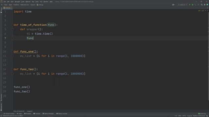Click 'func_one()' call on line 18
The width and height of the screenshot is (209, 117).
22,87
